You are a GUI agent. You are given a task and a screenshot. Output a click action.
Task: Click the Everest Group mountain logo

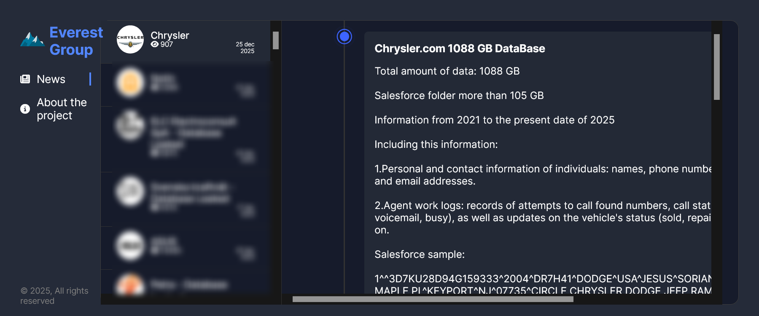[x=32, y=40]
